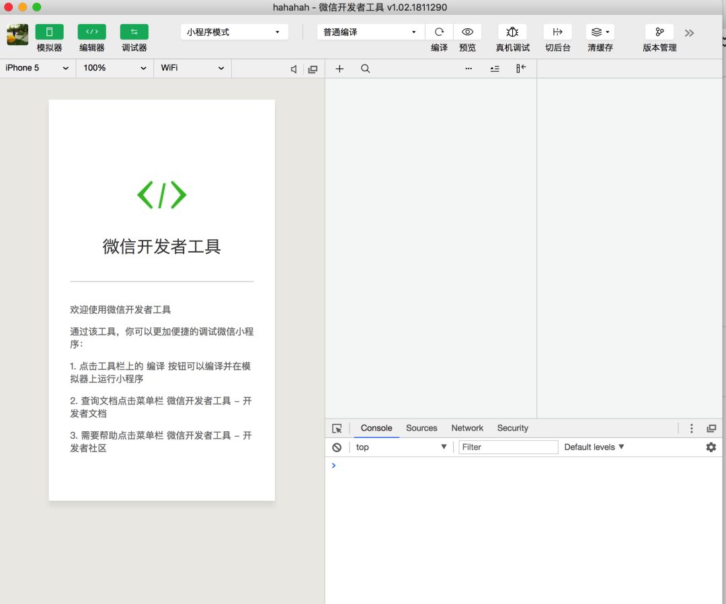Click the console Filter input field
Image resolution: width=726 pixels, height=604 pixels.
tap(508, 447)
